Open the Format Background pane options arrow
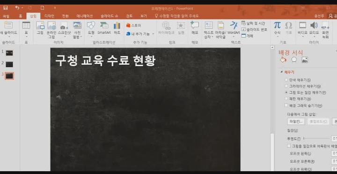Viewport: 337px width, 174px height. coord(336,51)
